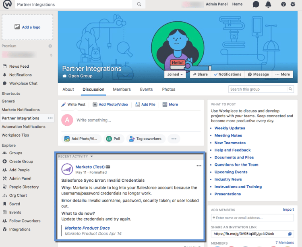Open the Automation Notifications shortcut

[x=23, y=127]
